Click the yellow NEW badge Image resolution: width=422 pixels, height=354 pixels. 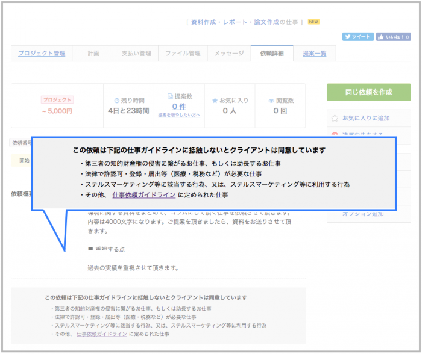tap(313, 22)
